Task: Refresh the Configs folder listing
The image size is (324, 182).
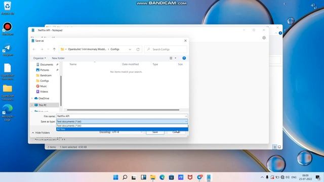Action: (138, 50)
